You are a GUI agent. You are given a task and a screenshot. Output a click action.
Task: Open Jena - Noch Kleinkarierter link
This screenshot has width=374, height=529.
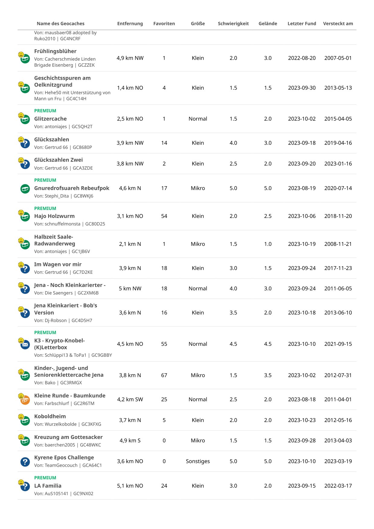click(x=70, y=285)
